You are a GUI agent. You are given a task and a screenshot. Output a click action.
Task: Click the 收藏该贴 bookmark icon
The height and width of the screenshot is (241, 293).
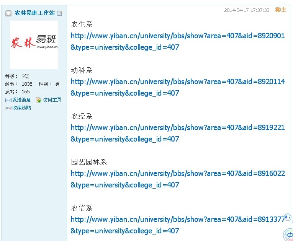(x=8, y=108)
